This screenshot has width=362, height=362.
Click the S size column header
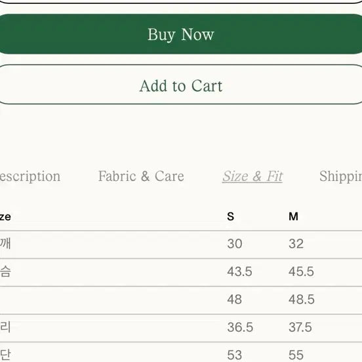coord(230,216)
